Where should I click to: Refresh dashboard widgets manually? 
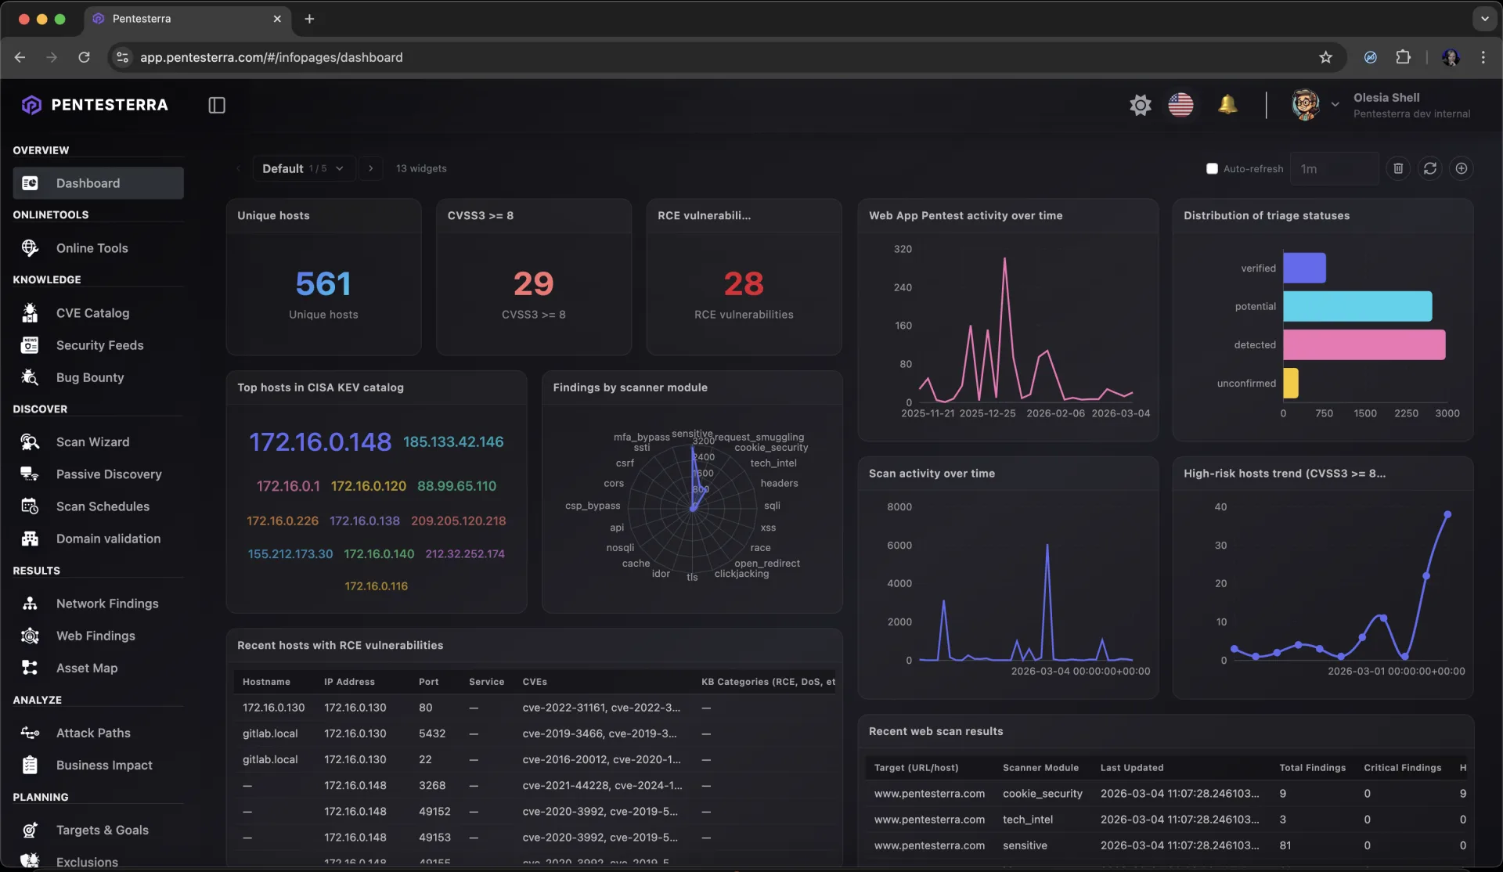pyautogui.click(x=1430, y=168)
